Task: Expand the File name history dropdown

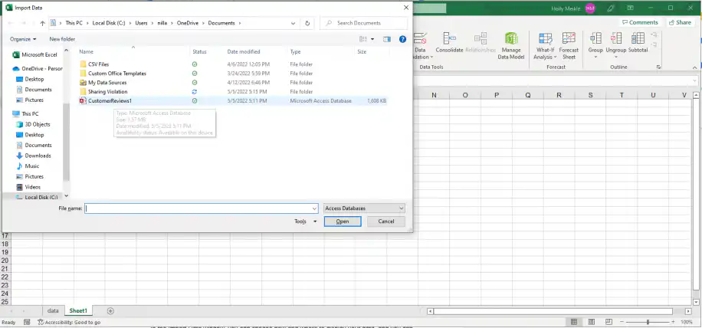Action: (x=314, y=208)
